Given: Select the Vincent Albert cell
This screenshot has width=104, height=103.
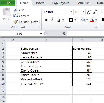Looking at the screenshot, I should [x=46, y=79].
